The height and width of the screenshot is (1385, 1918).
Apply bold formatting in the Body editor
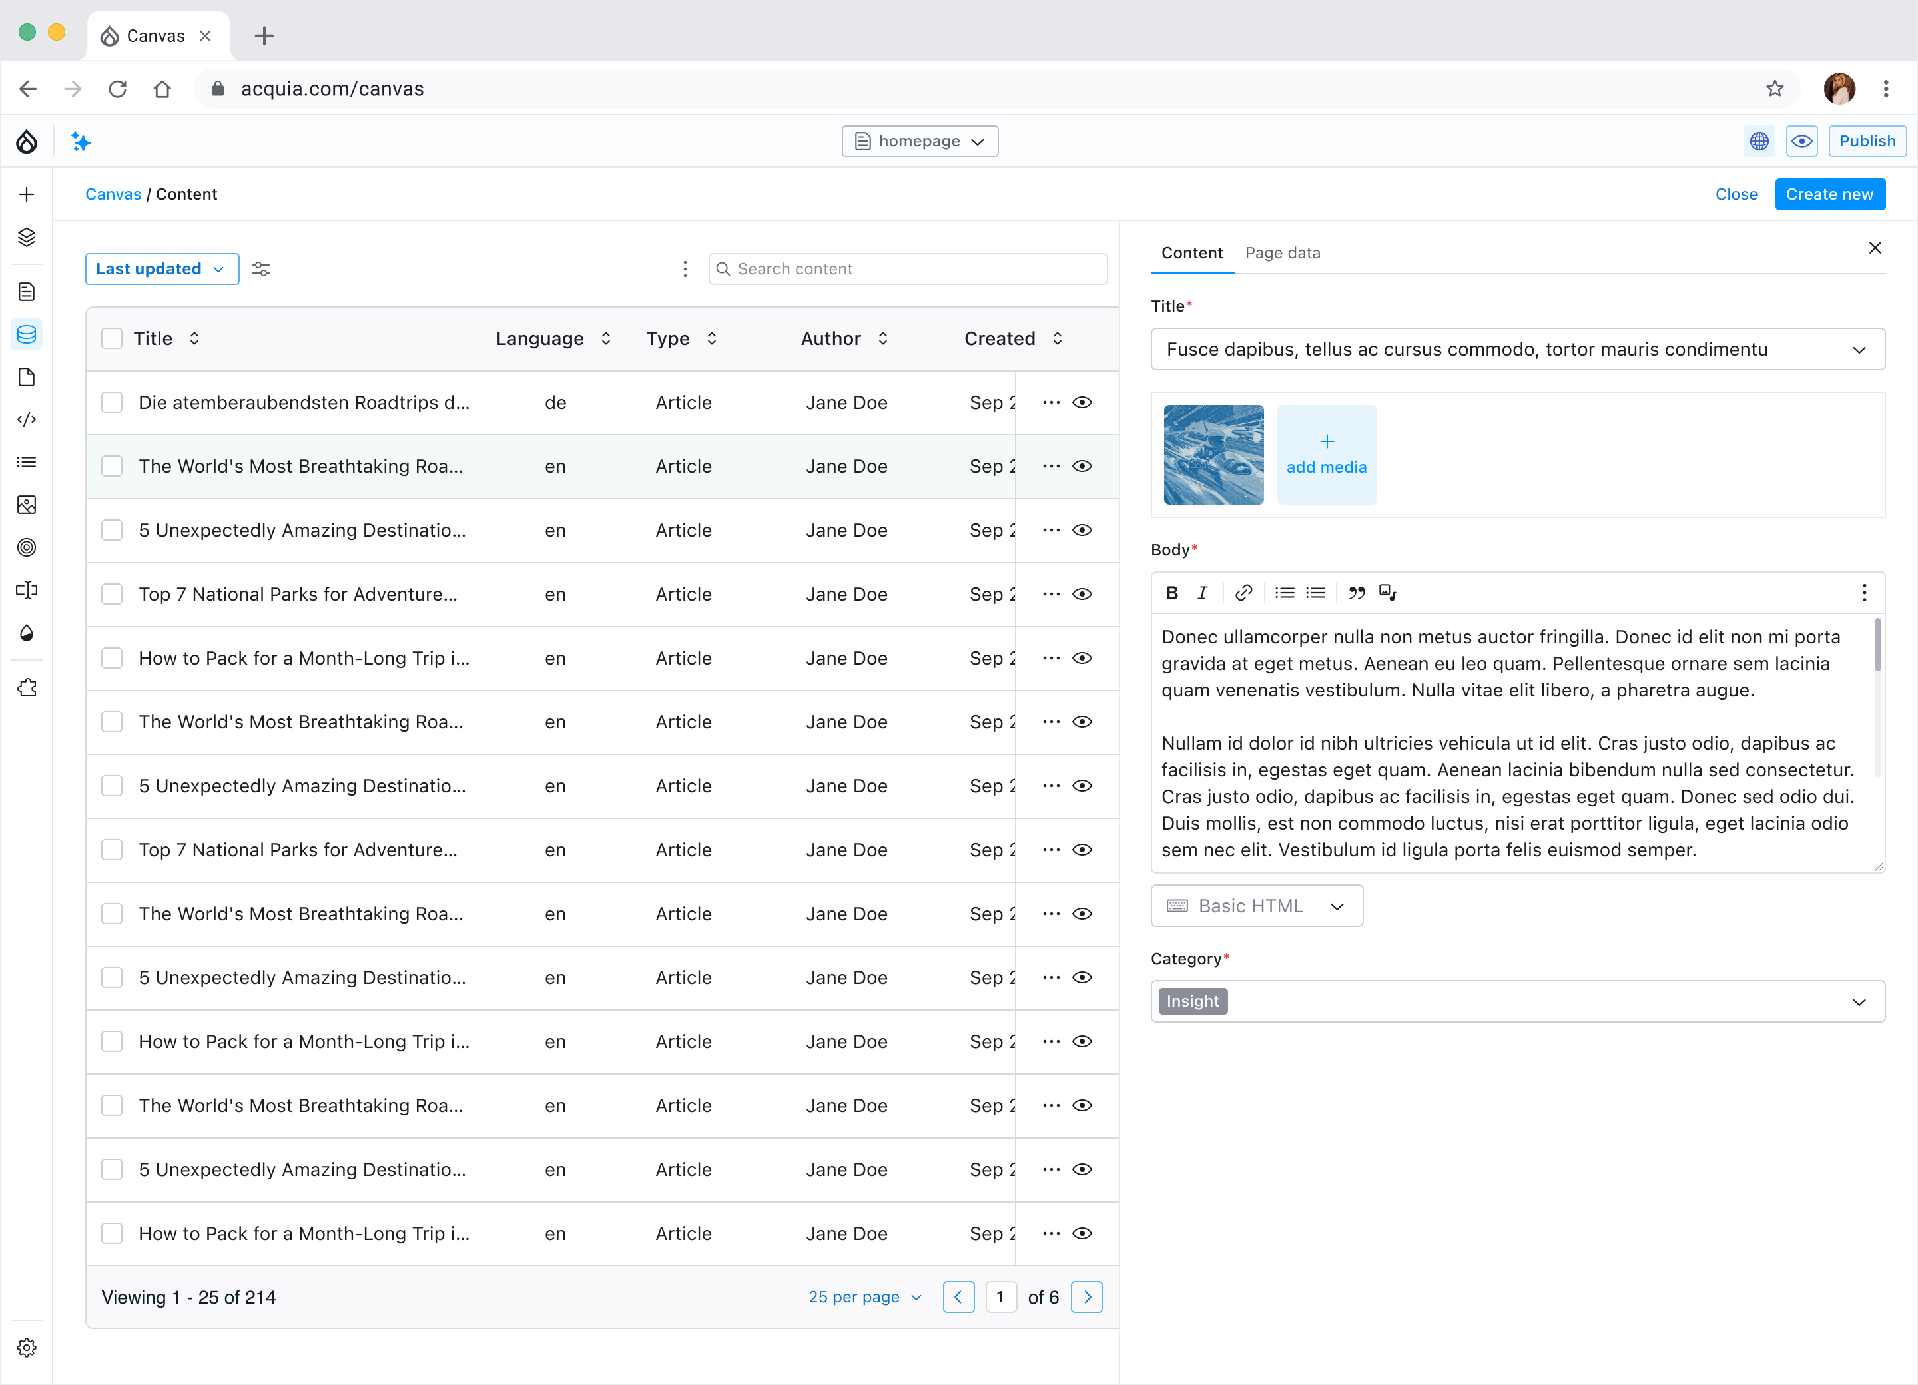pyautogui.click(x=1171, y=593)
